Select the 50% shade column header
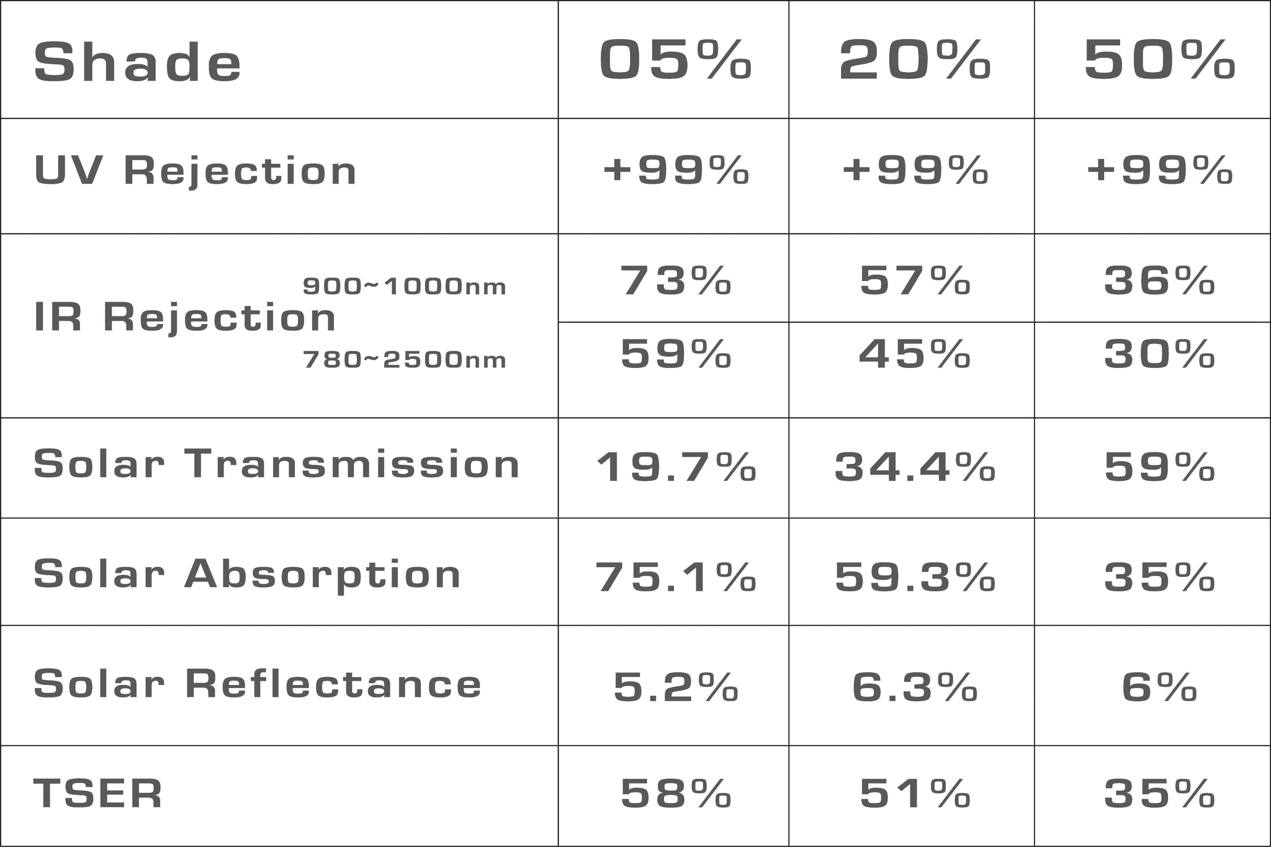Screen dimensions: 1271x847 [x=1159, y=60]
